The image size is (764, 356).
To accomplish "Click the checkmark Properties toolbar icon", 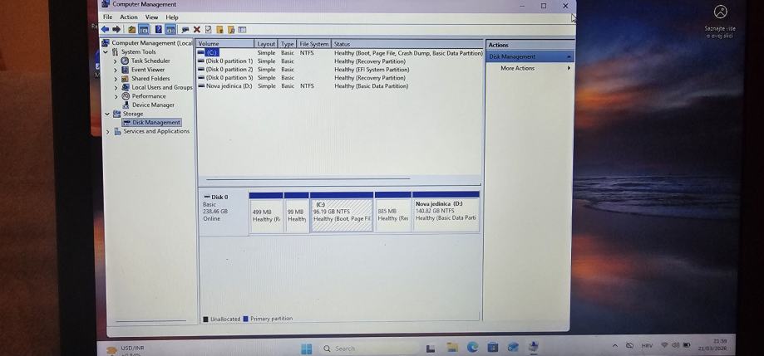I will click(x=209, y=30).
